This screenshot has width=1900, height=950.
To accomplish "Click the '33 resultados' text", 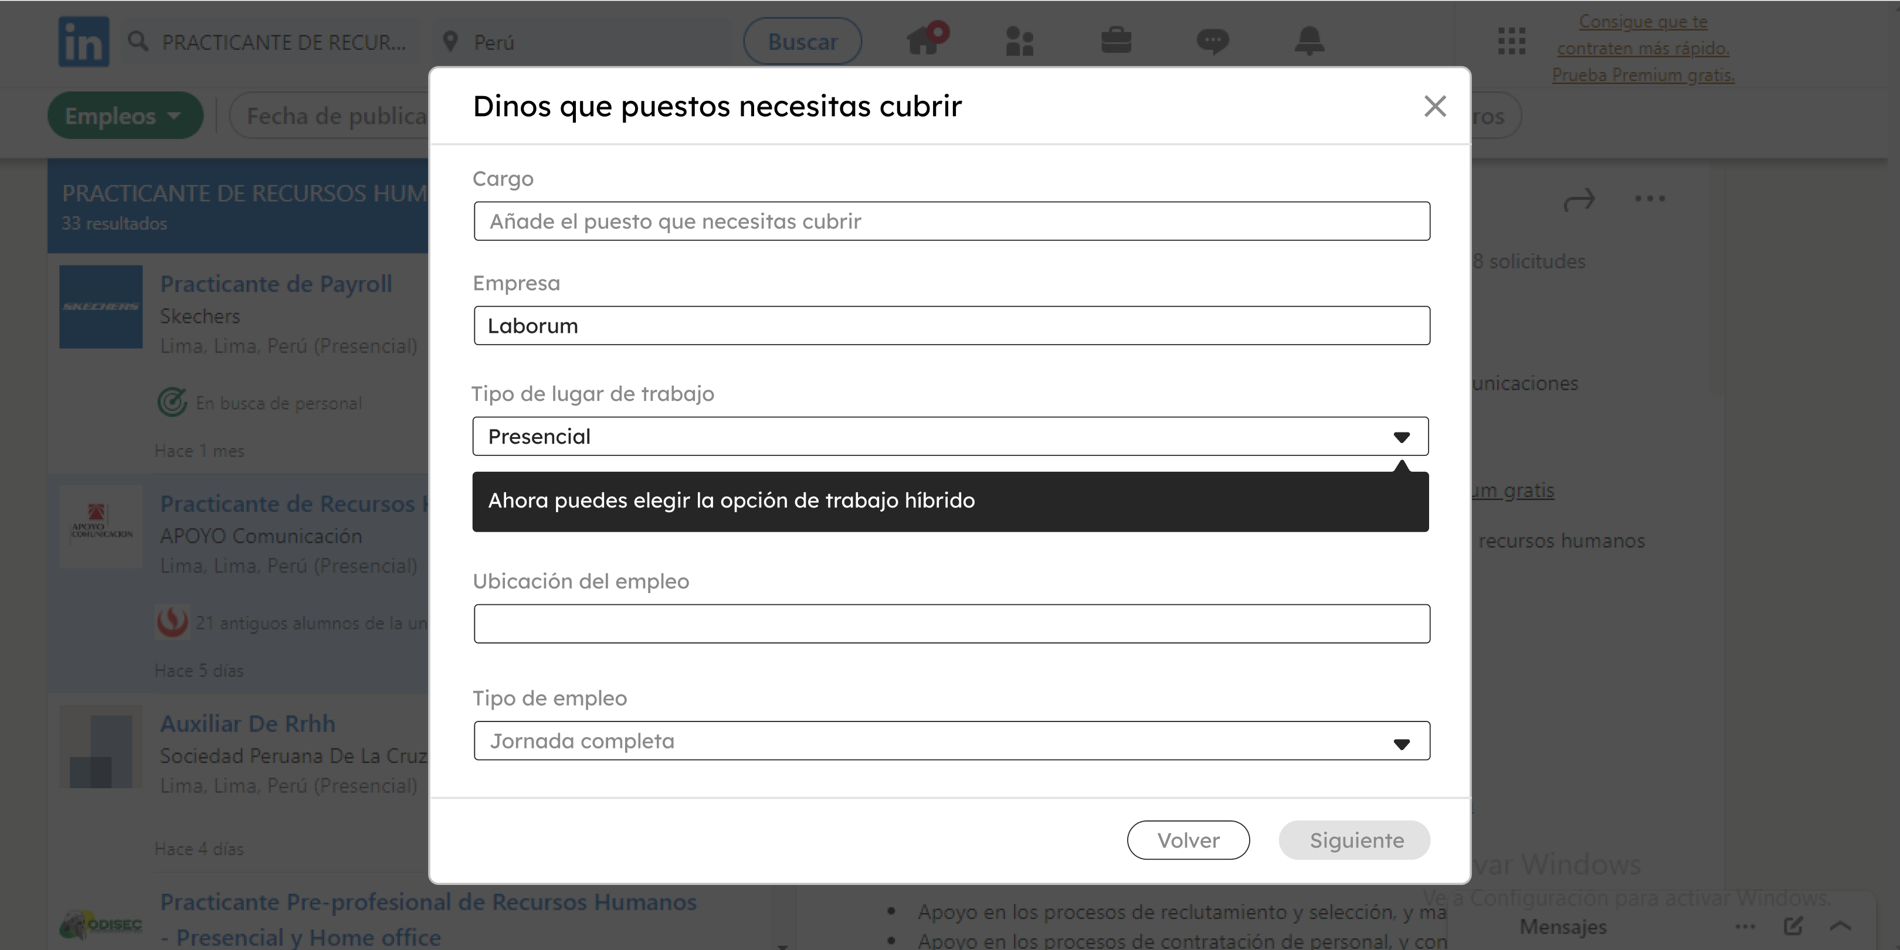I will click(x=114, y=223).
